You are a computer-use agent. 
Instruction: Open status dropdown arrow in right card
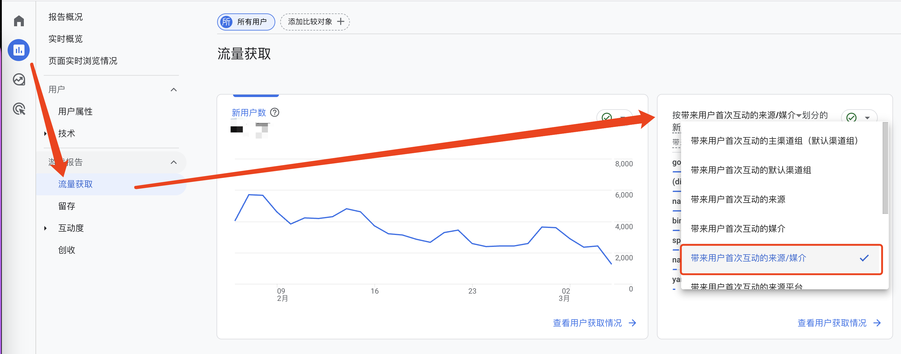pos(867,118)
